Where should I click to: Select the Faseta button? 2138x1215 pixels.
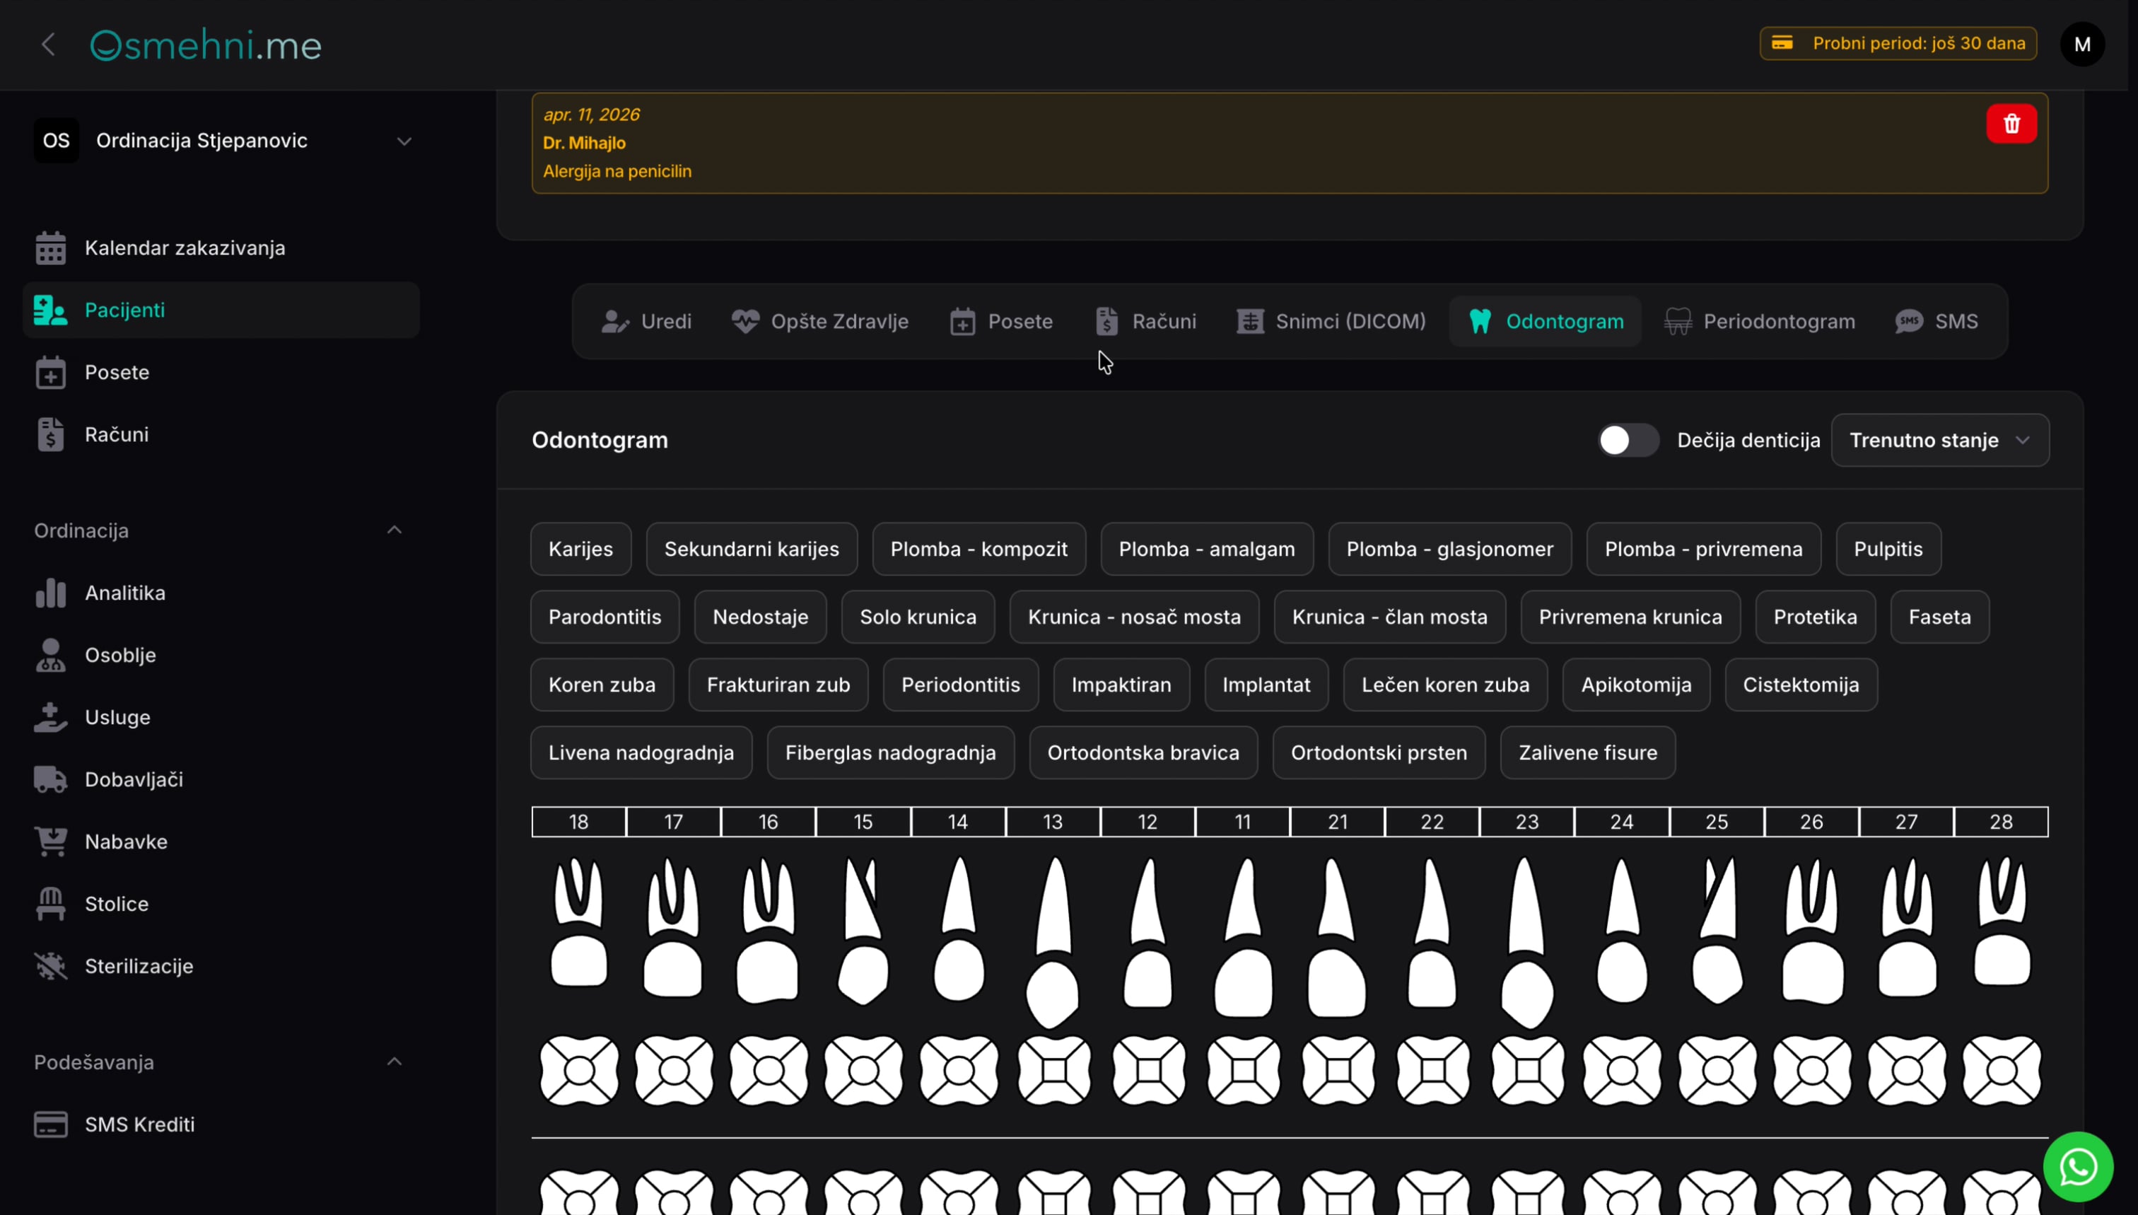[x=1939, y=617]
